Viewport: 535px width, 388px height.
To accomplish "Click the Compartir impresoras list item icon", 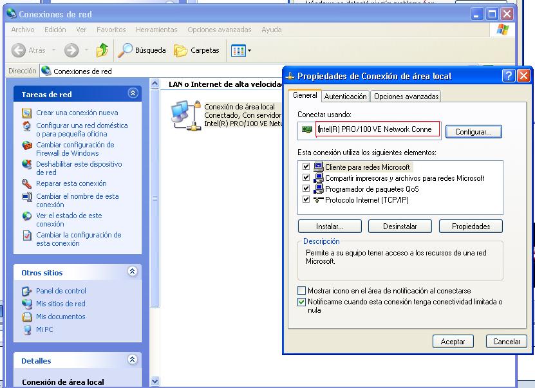I will tap(318, 178).
